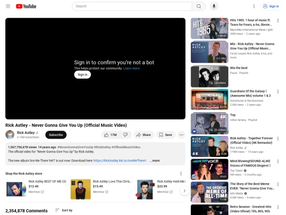Like the video with 17M thumbs up
Screen dimensions: 286x215
coord(111,135)
